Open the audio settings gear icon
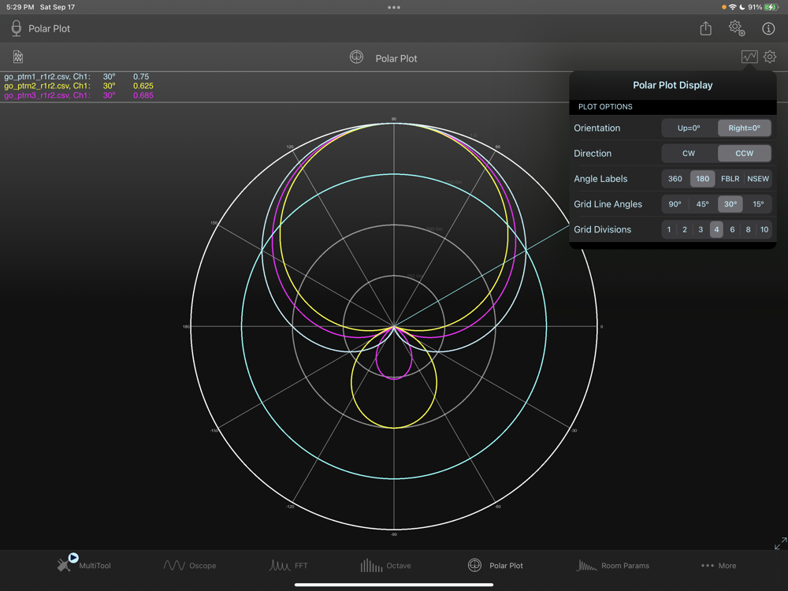This screenshot has width=788, height=591. pos(736,28)
